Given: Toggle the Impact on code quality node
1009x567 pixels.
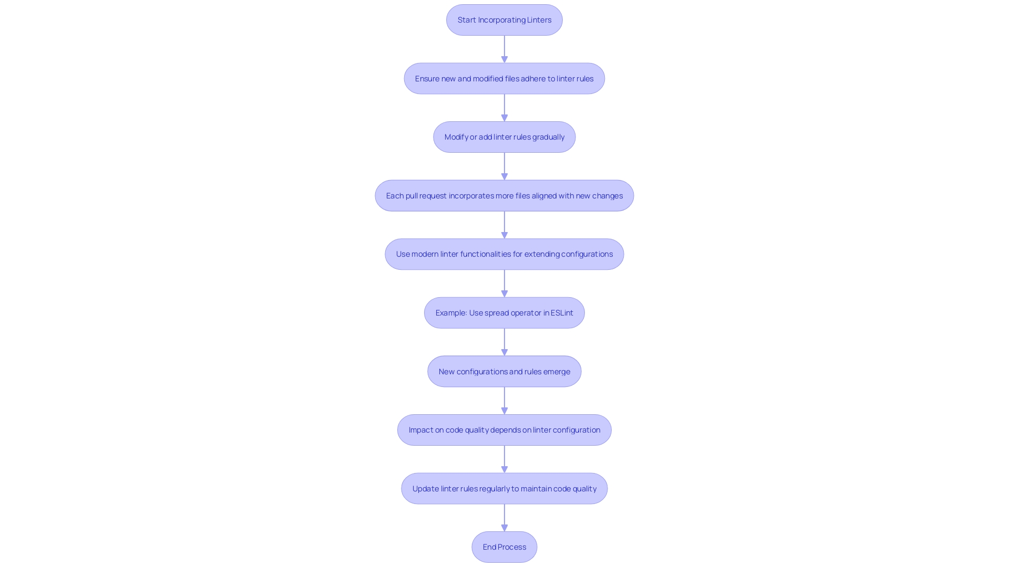Looking at the screenshot, I should [504, 430].
